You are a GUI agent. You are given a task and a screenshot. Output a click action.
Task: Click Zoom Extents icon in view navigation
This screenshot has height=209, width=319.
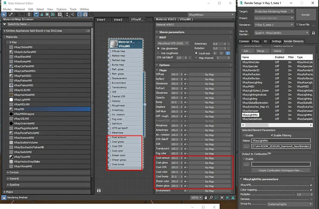(222, 198)
